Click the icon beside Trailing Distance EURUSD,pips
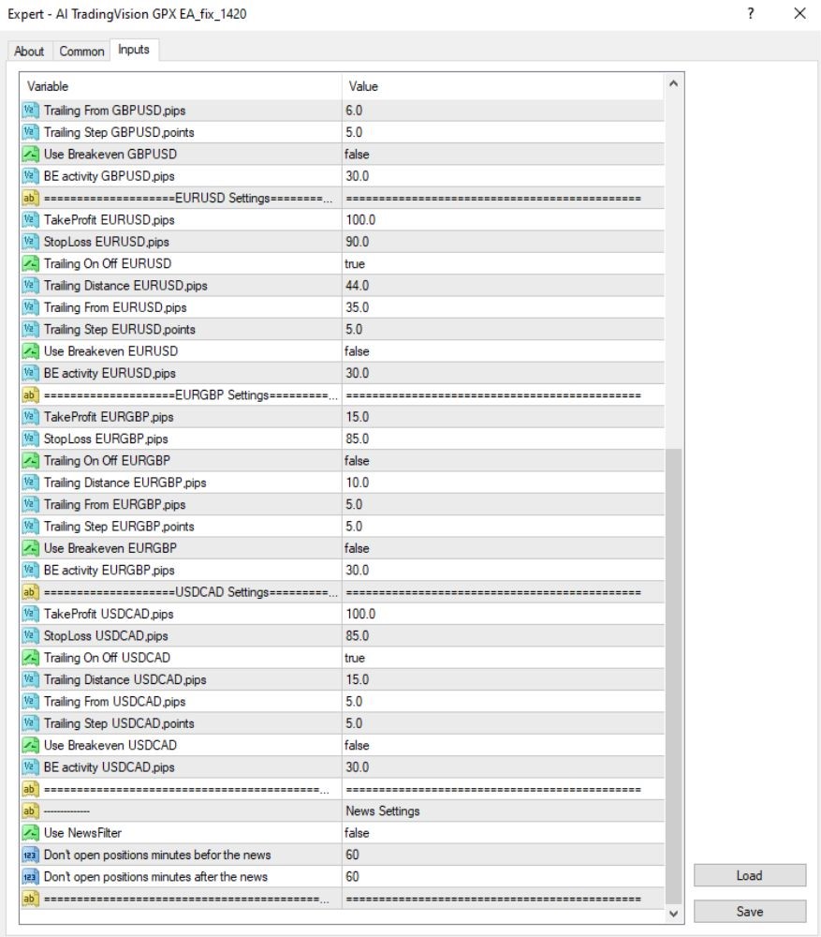Viewport: 821px width, 937px height. coord(30,286)
